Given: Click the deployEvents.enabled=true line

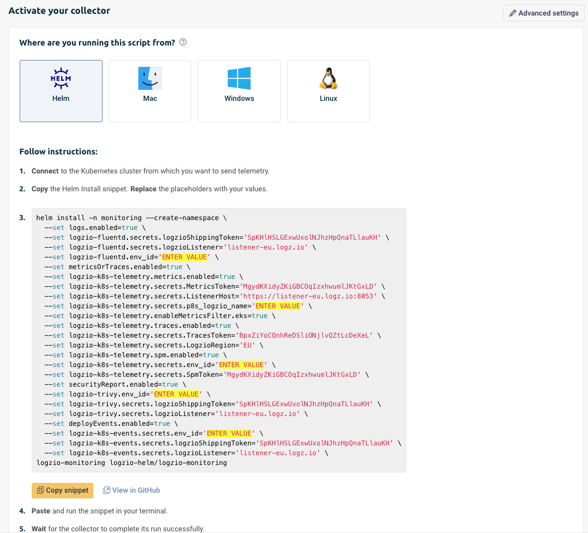Looking at the screenshot, I should coord(111,424).
